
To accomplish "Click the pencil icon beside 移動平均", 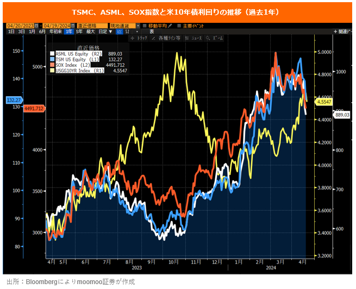I will 170,26.
